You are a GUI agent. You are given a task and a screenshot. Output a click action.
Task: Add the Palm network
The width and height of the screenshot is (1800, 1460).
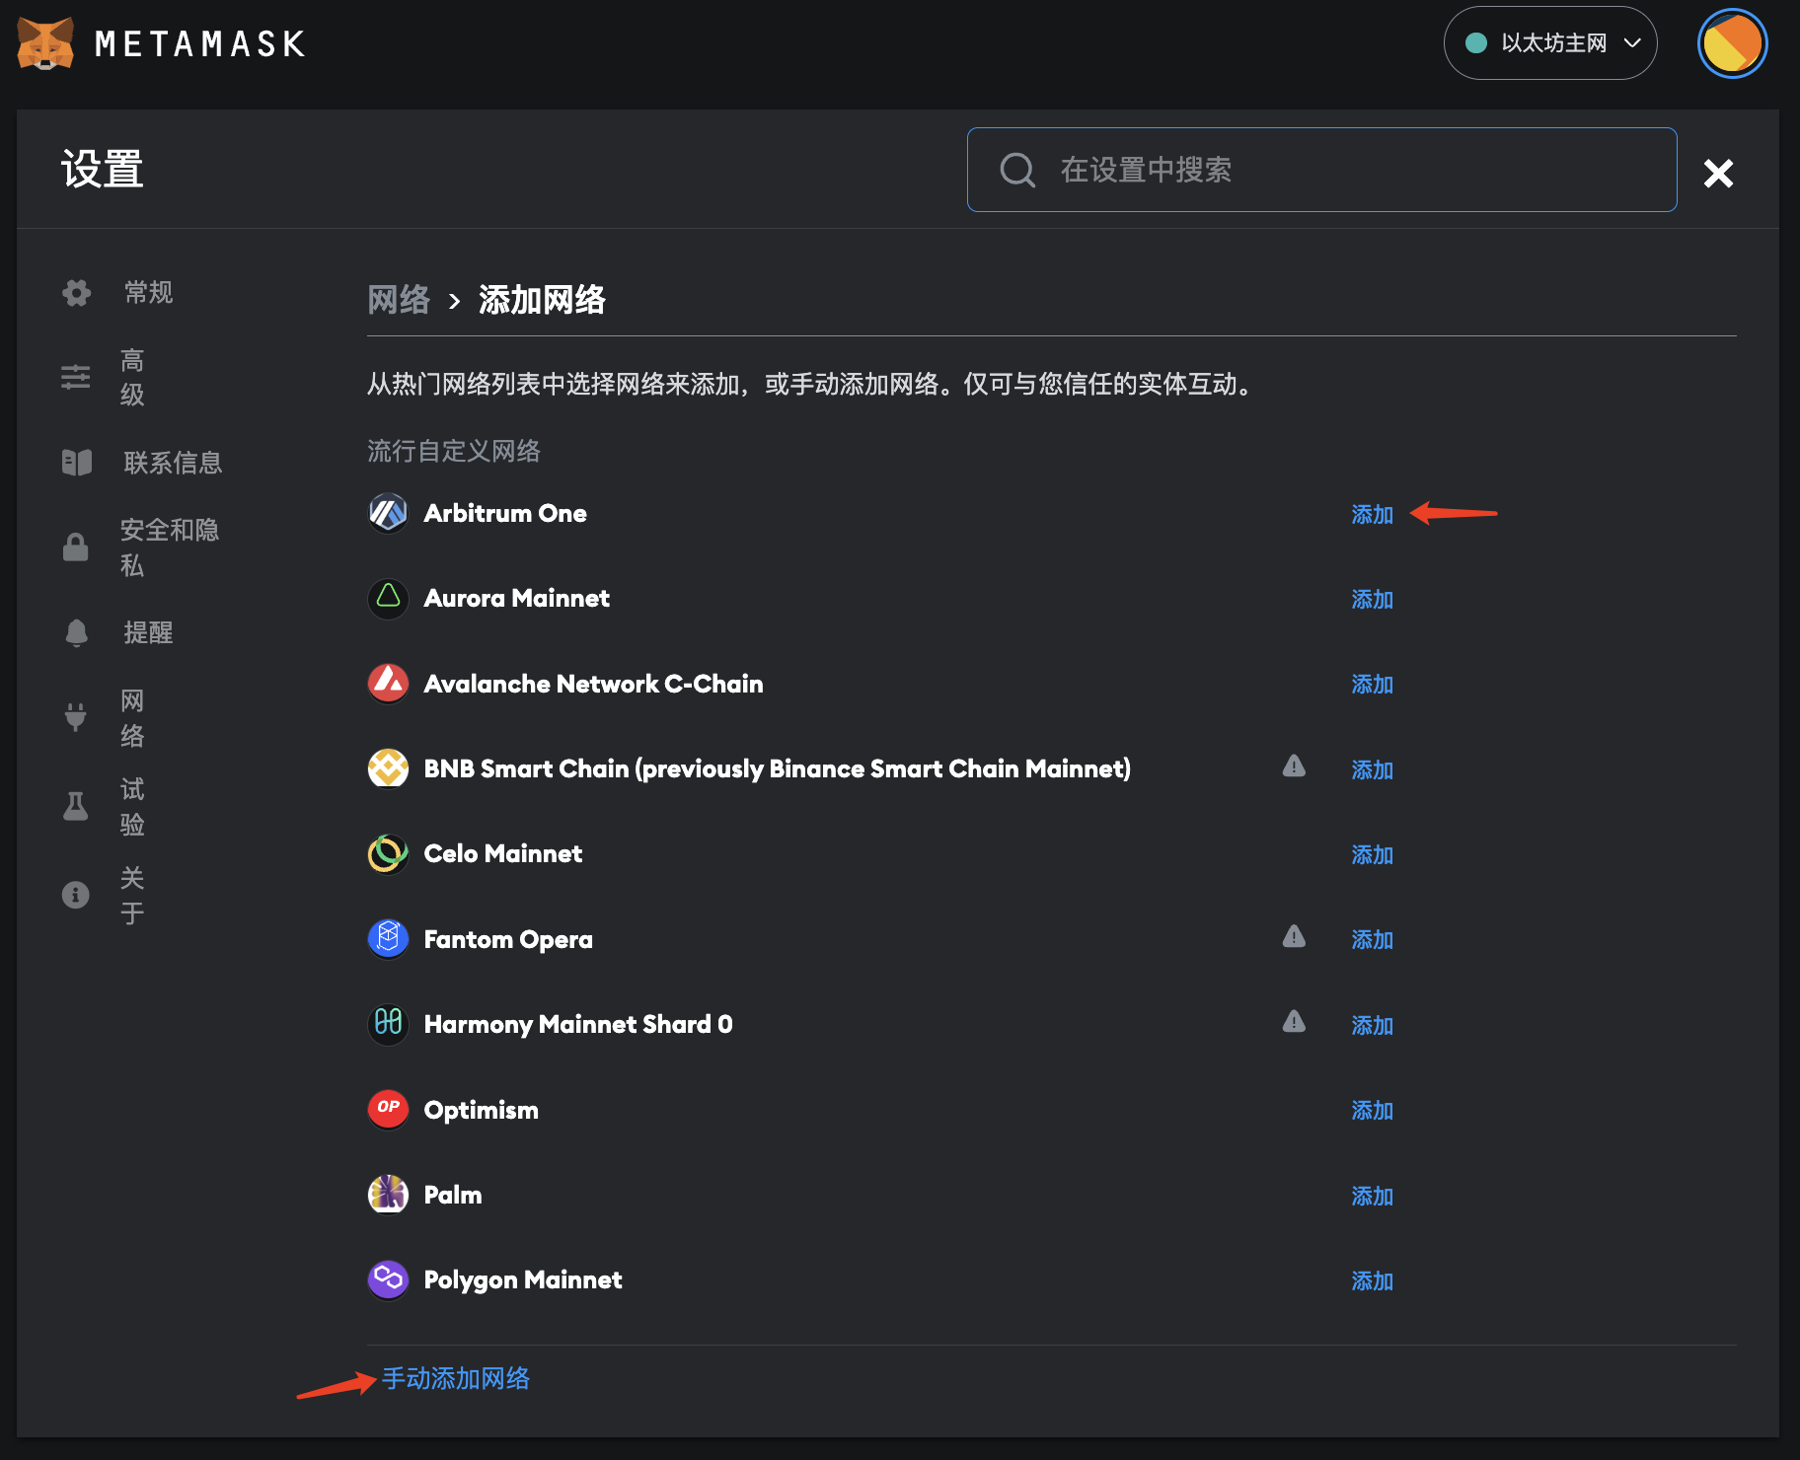(1372, 1196)
